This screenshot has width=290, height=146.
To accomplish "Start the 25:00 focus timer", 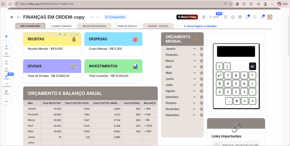I will (214, 17).
